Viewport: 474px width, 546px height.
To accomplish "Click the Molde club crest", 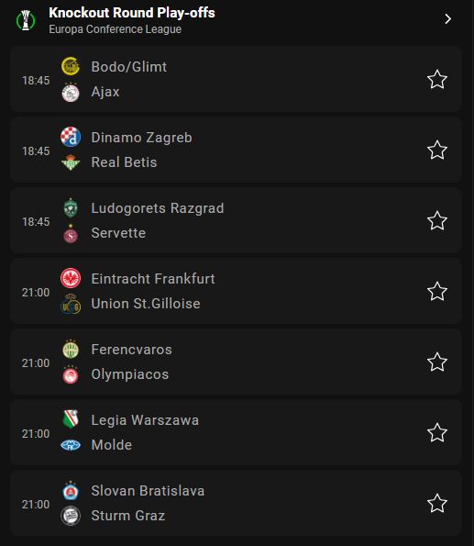I will point(71,445).
